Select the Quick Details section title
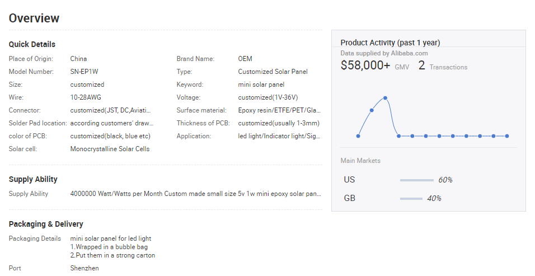Image resolution: width=535 pixels, height=276 pixels. pyautogui.click(x=32, y=44)
